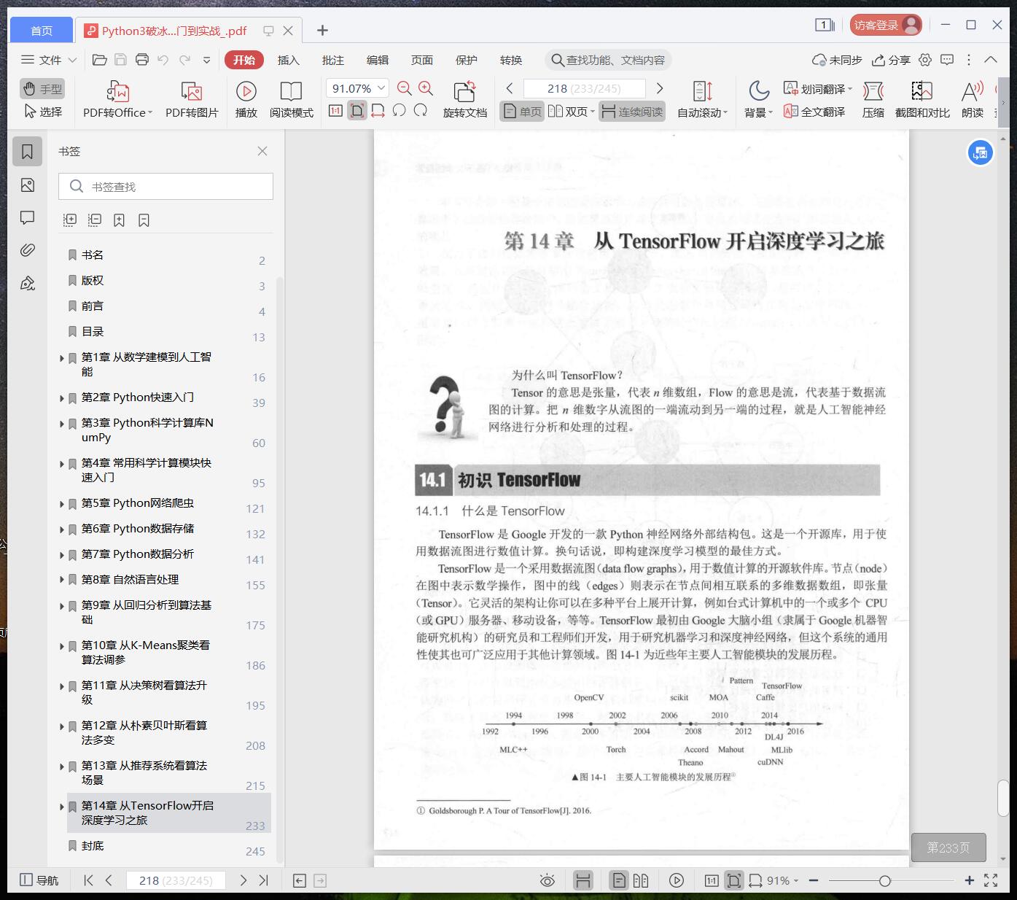Open the signature panel in left sidebar

[x=28, y=283]
